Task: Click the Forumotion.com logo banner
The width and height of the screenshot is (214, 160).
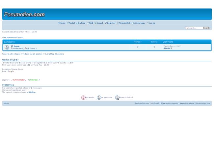Action: tap(24, 14)
